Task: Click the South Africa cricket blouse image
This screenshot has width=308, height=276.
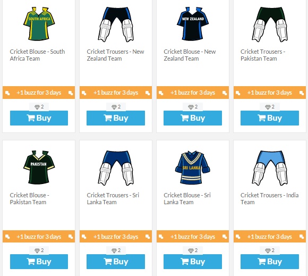Action: pos(39,24)
